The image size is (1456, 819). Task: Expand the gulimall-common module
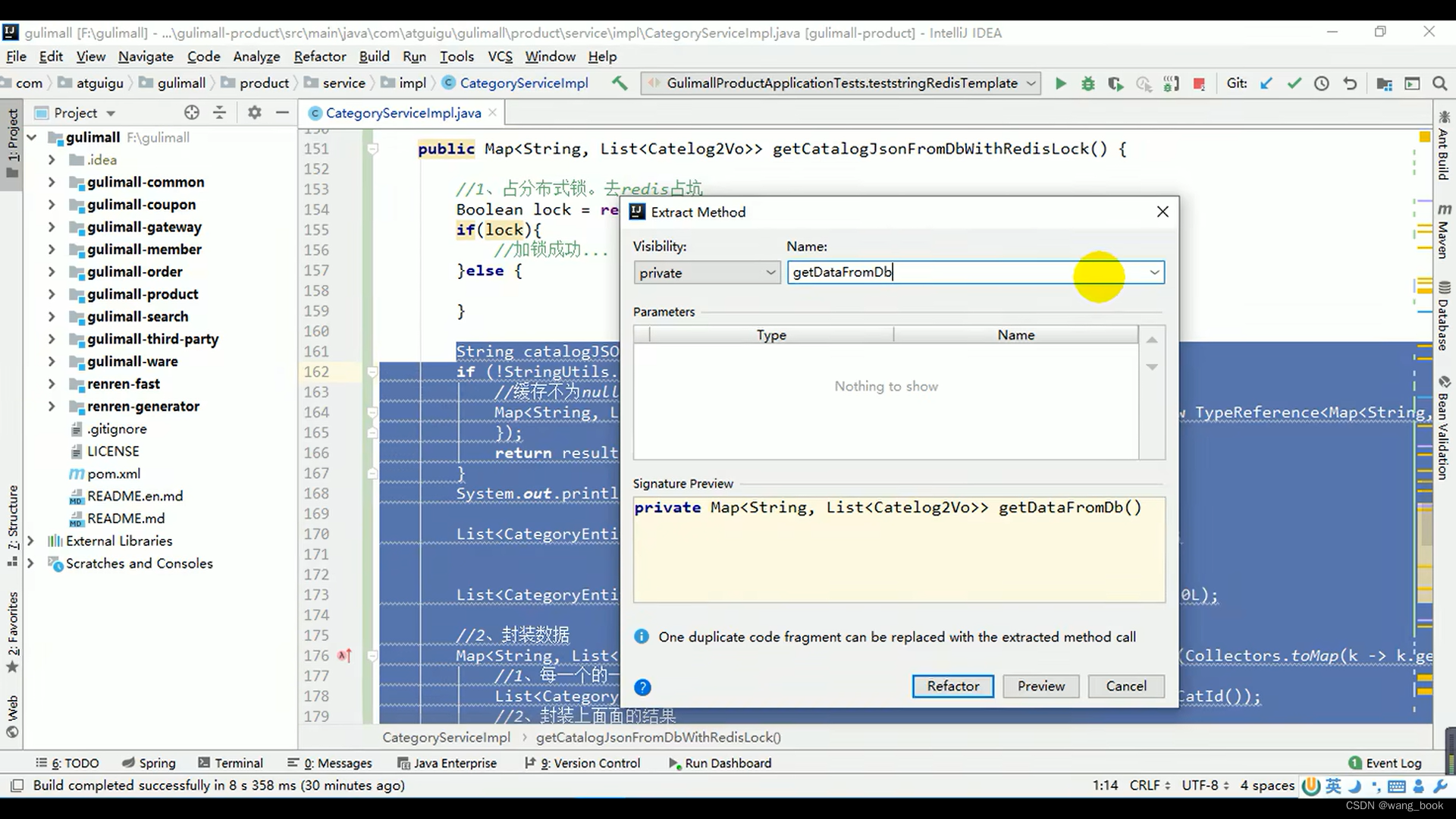click(52, 182)
